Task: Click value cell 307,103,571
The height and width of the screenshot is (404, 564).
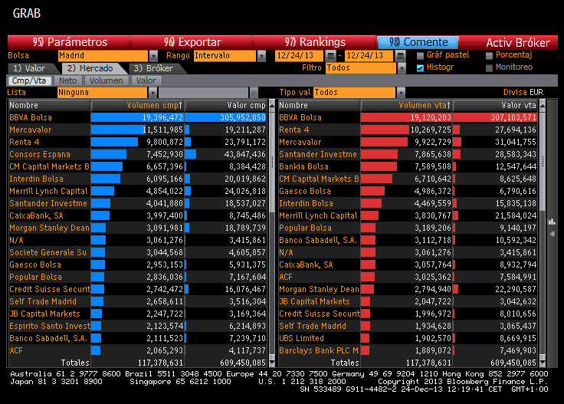Action: coord(495,117)
